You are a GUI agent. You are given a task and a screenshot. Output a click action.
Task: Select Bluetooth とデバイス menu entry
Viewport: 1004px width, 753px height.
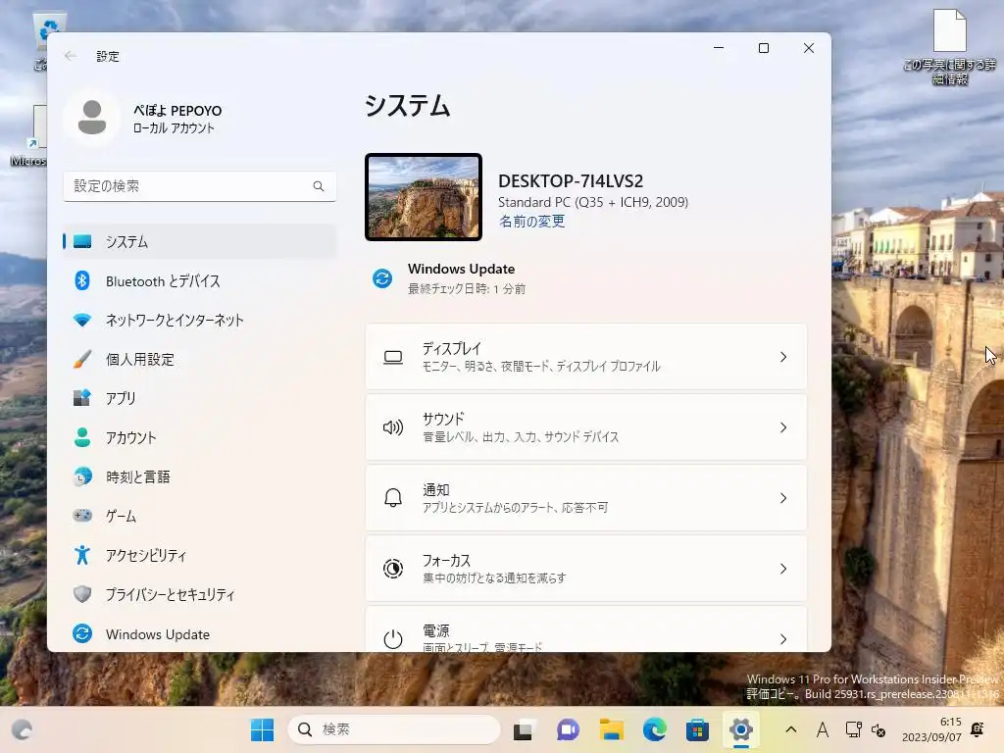(x=199, y=280)
